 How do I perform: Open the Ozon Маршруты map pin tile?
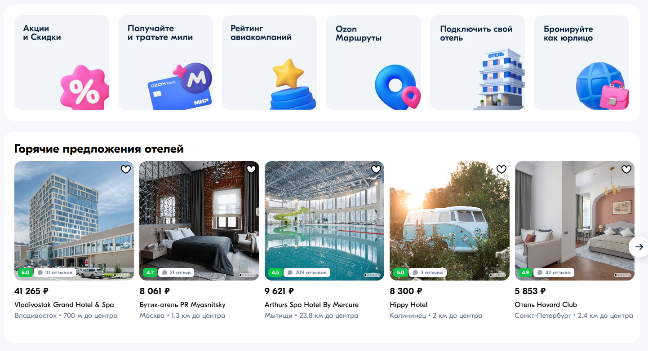point(373,62)
